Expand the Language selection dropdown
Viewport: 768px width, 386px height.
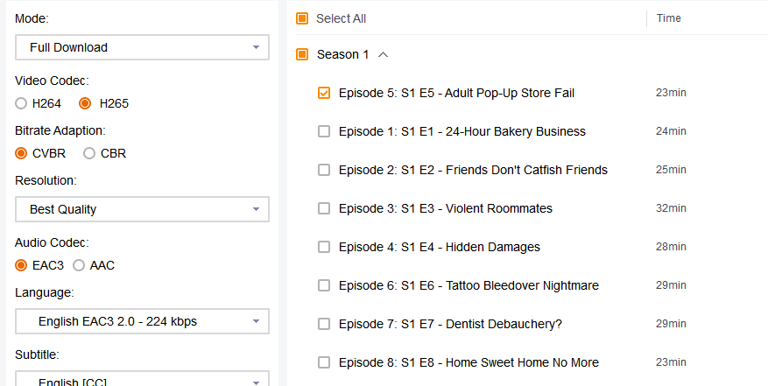(x=142, y=321)
